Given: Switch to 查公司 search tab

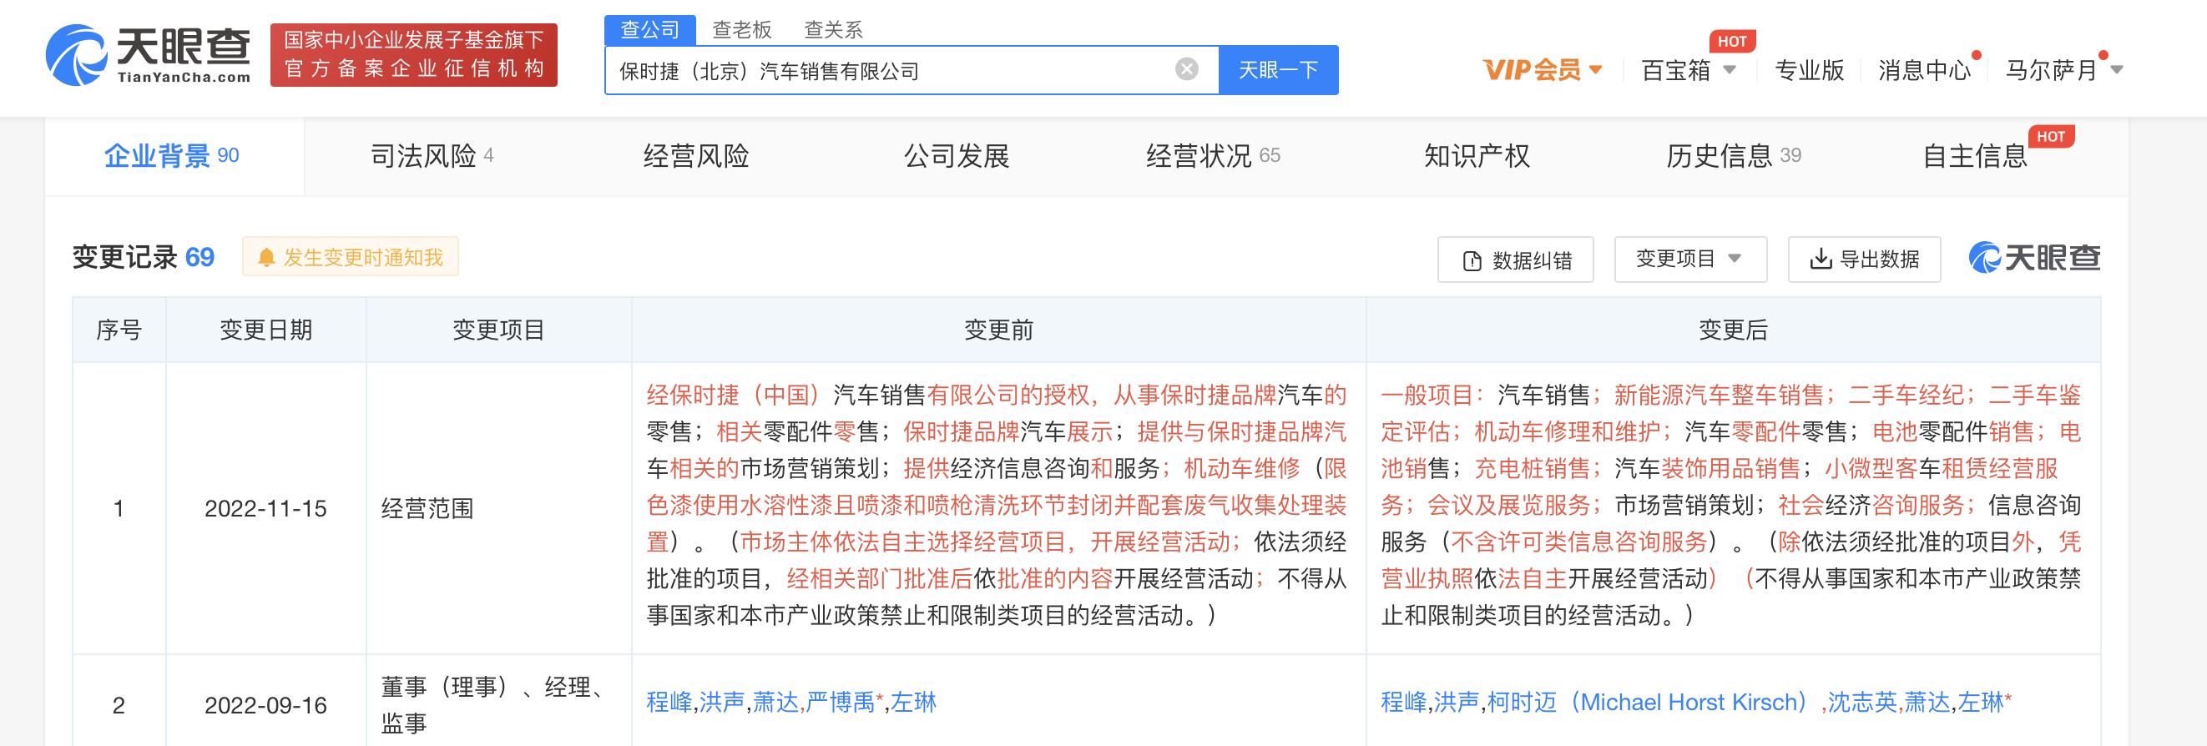Looking at the screenshot, I should coord(649,30).
